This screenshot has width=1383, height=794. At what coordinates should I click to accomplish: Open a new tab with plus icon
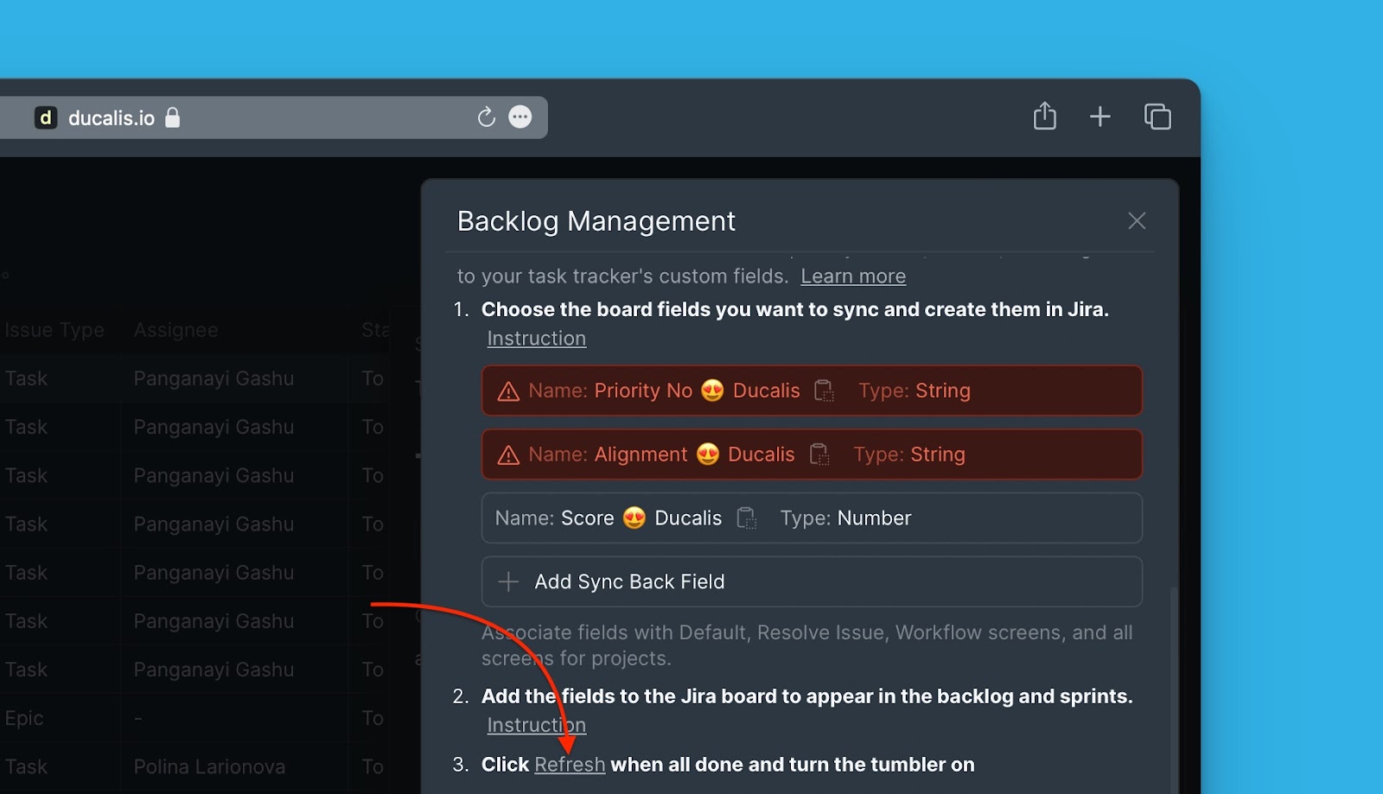1099,117
